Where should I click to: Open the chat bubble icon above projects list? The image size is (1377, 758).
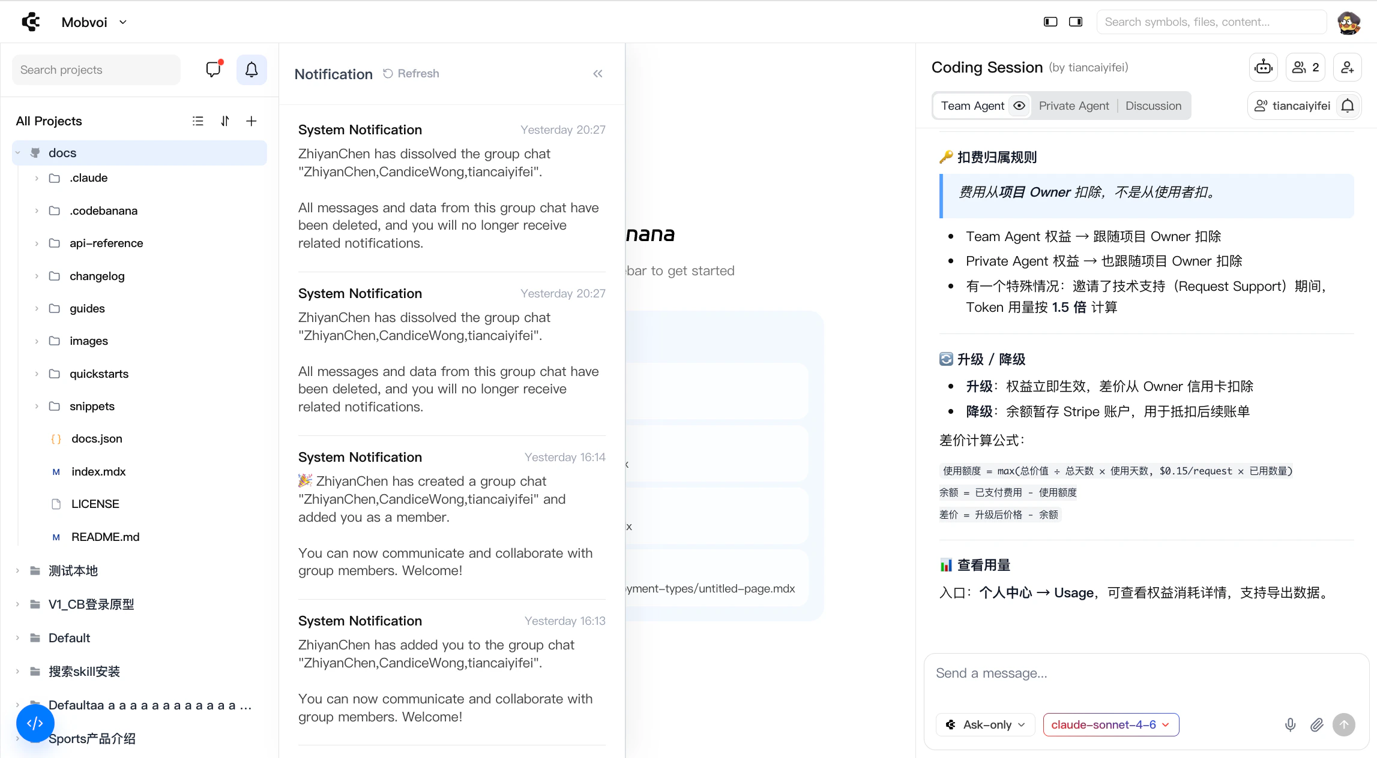coord(212,69)
